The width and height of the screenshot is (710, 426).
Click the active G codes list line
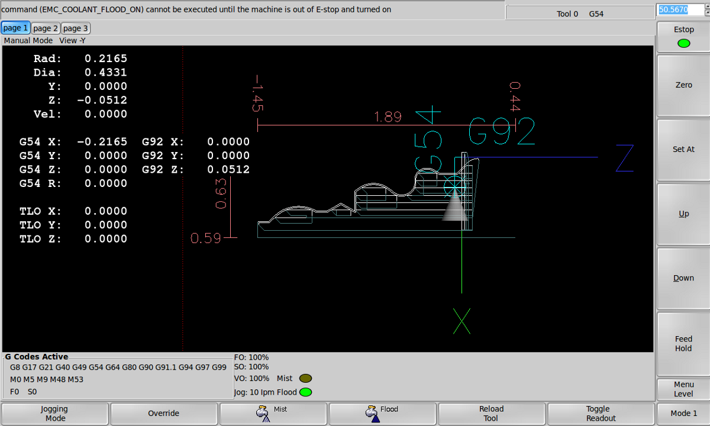(118, 367)
